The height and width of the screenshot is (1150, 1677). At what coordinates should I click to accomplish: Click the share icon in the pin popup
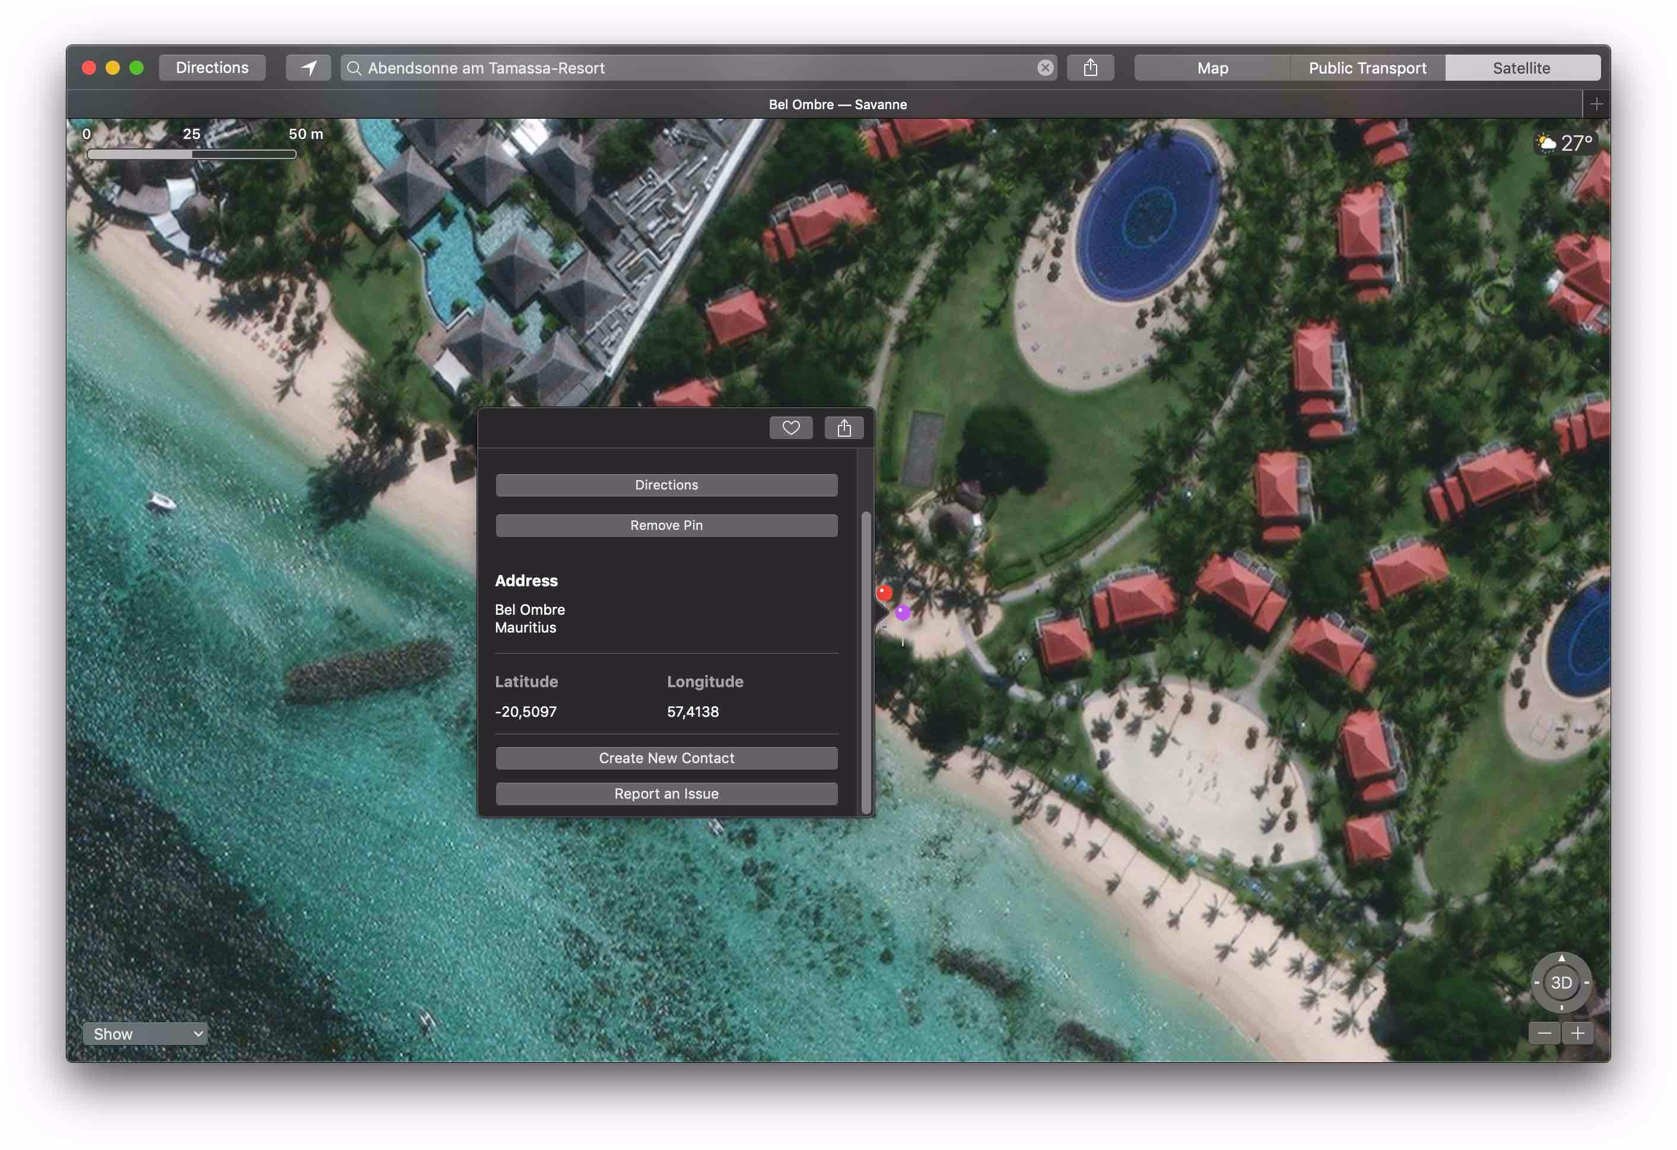pyautogui.click(x=844, y=428)
